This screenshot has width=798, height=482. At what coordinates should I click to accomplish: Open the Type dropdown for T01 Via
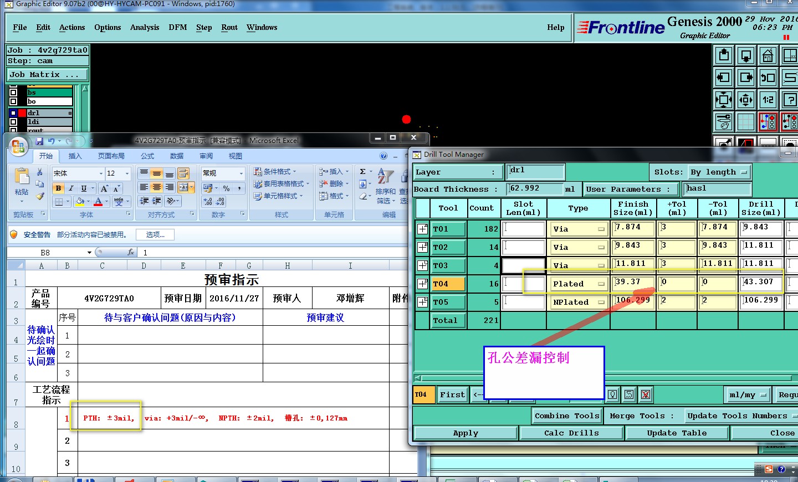coord(579,229)
